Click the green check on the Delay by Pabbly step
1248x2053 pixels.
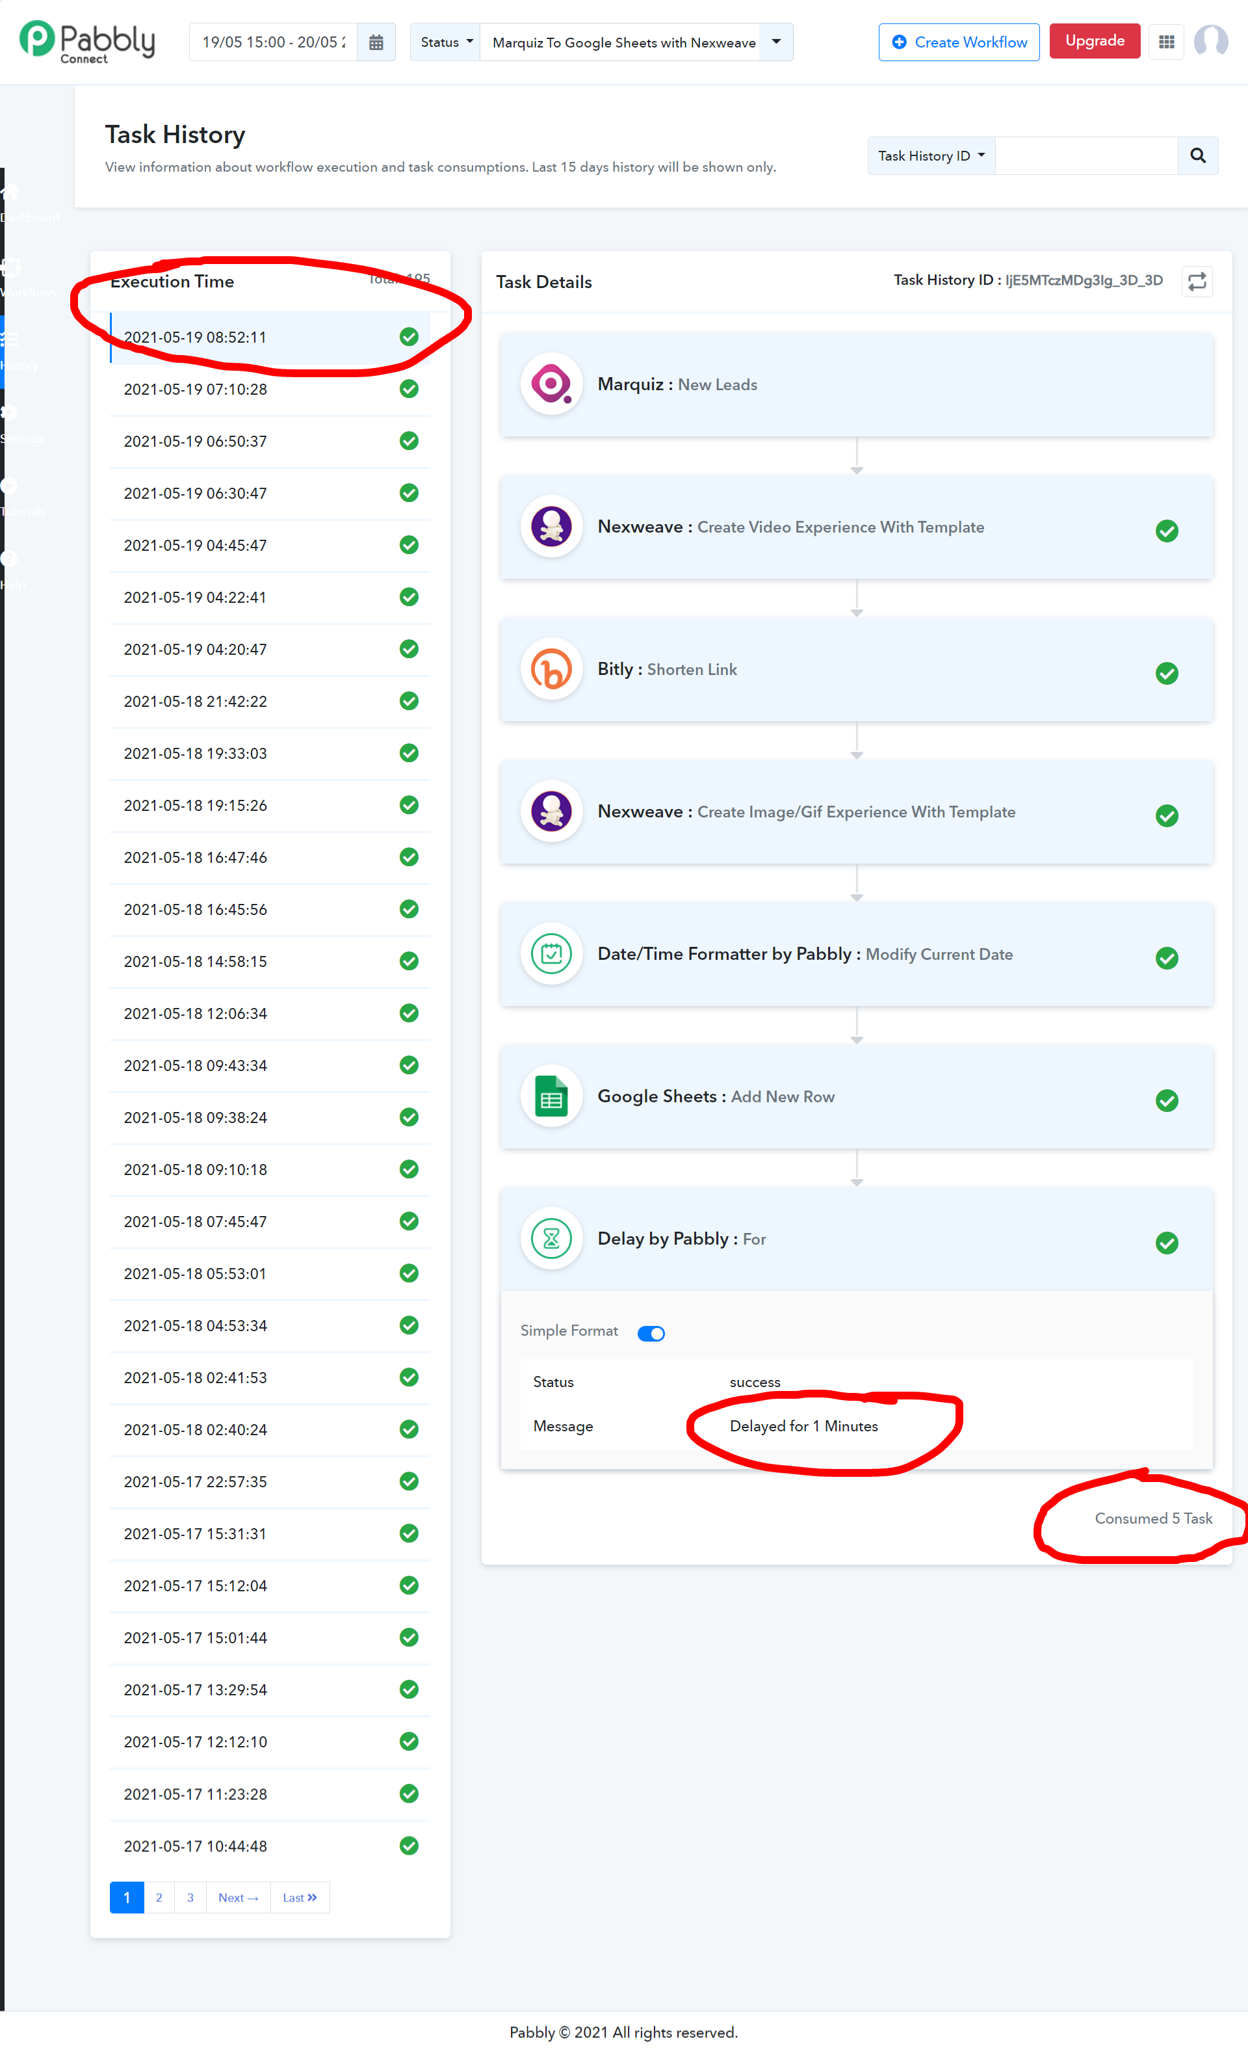(1167, 1243)
